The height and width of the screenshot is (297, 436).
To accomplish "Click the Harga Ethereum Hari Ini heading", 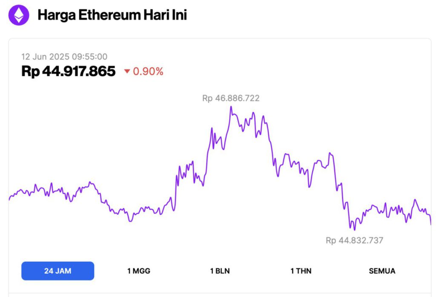I will 112,15.
